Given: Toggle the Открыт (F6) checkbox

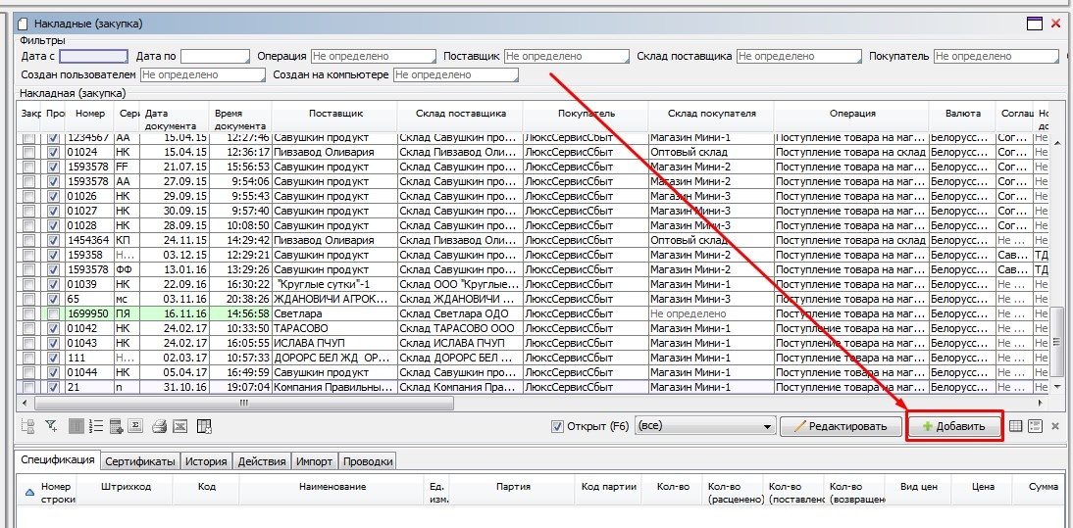Looking at the screenshot, I should (x=558, y=426).
